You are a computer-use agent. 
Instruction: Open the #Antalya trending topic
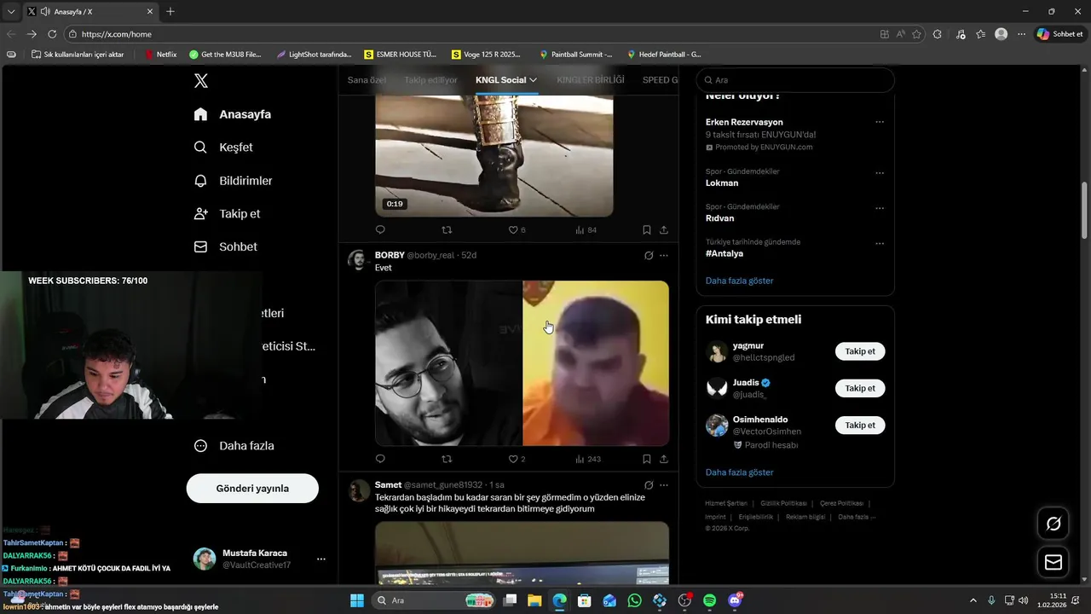[724, 253]
